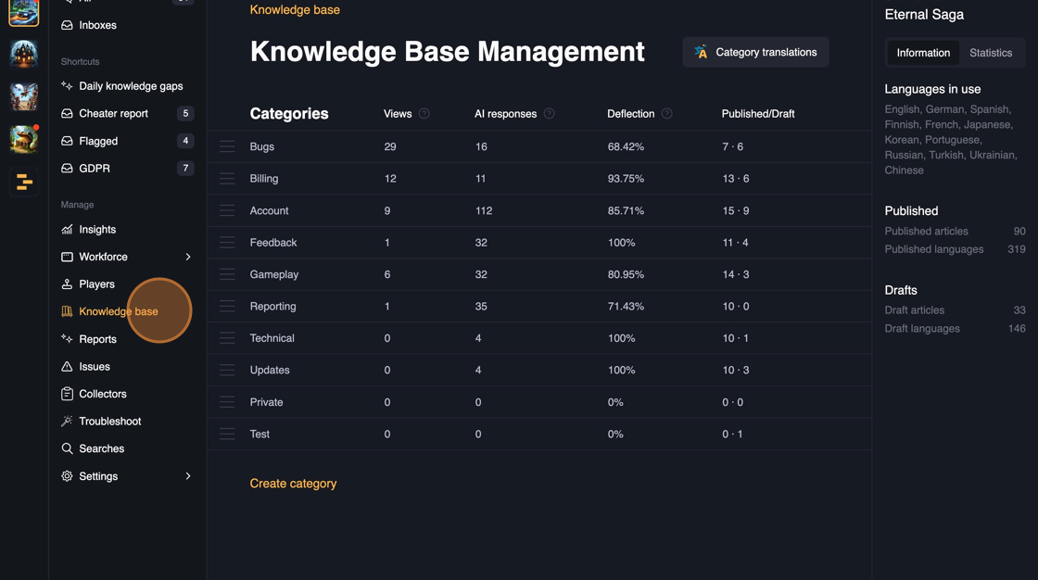Image resolution: width=1038 pixels, height=580 pixels.
Task: Click the Collectors clipboard icon
Action: (x=67, y=394)
